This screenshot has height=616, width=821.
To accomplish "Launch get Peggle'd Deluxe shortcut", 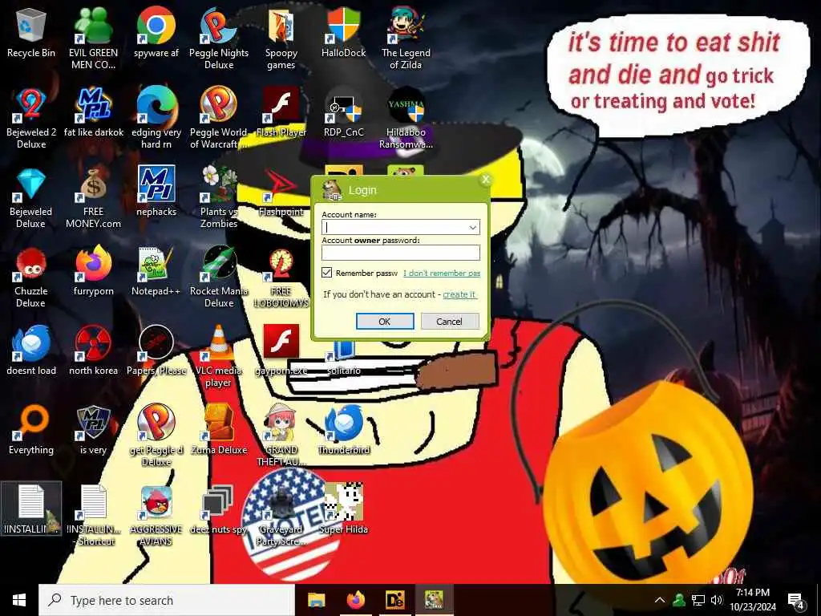I will (156, 436).
